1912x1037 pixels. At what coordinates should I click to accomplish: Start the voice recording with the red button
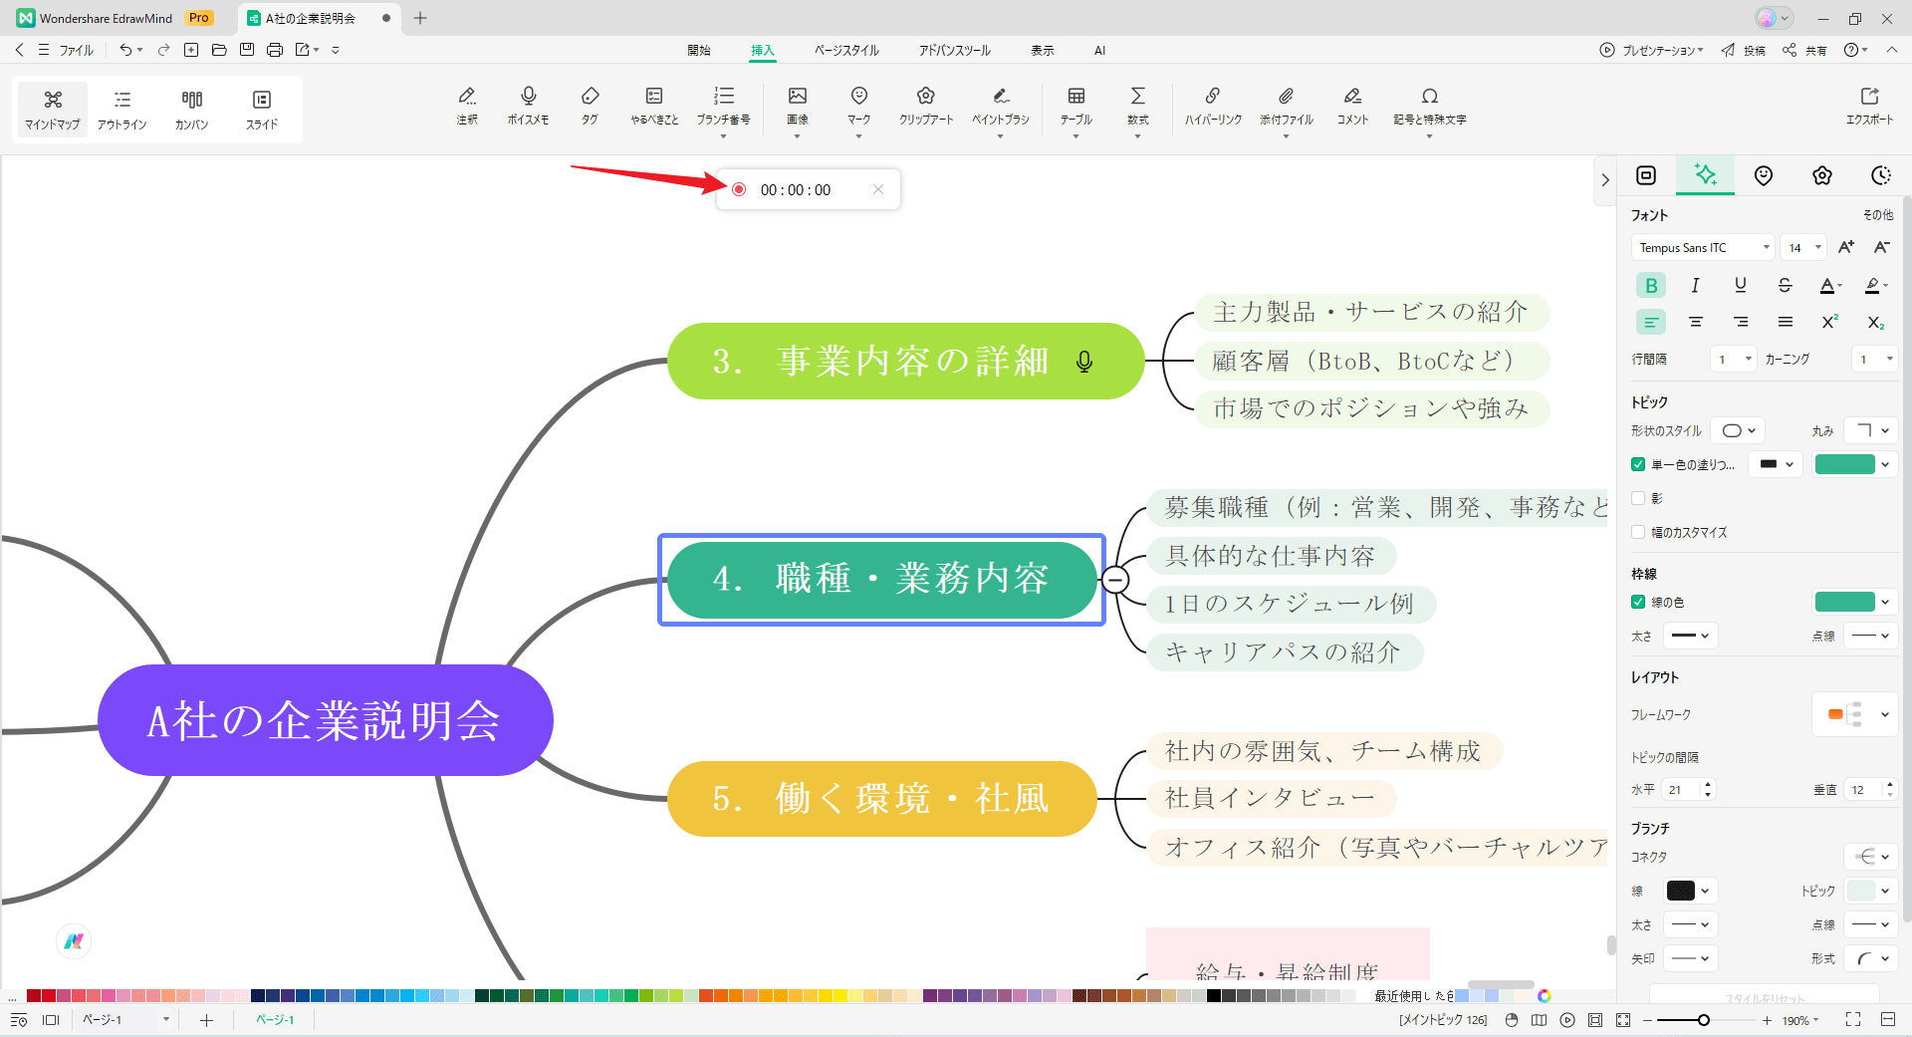click(x=739, y=189)
